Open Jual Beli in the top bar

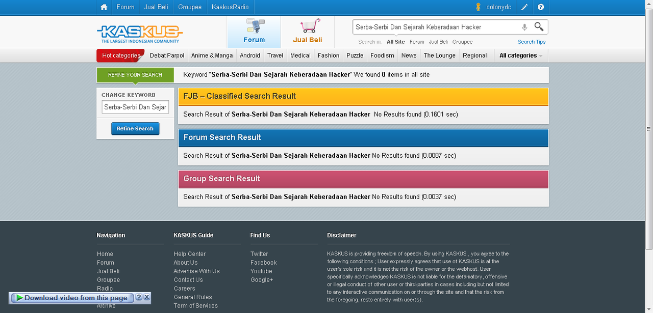156,7
